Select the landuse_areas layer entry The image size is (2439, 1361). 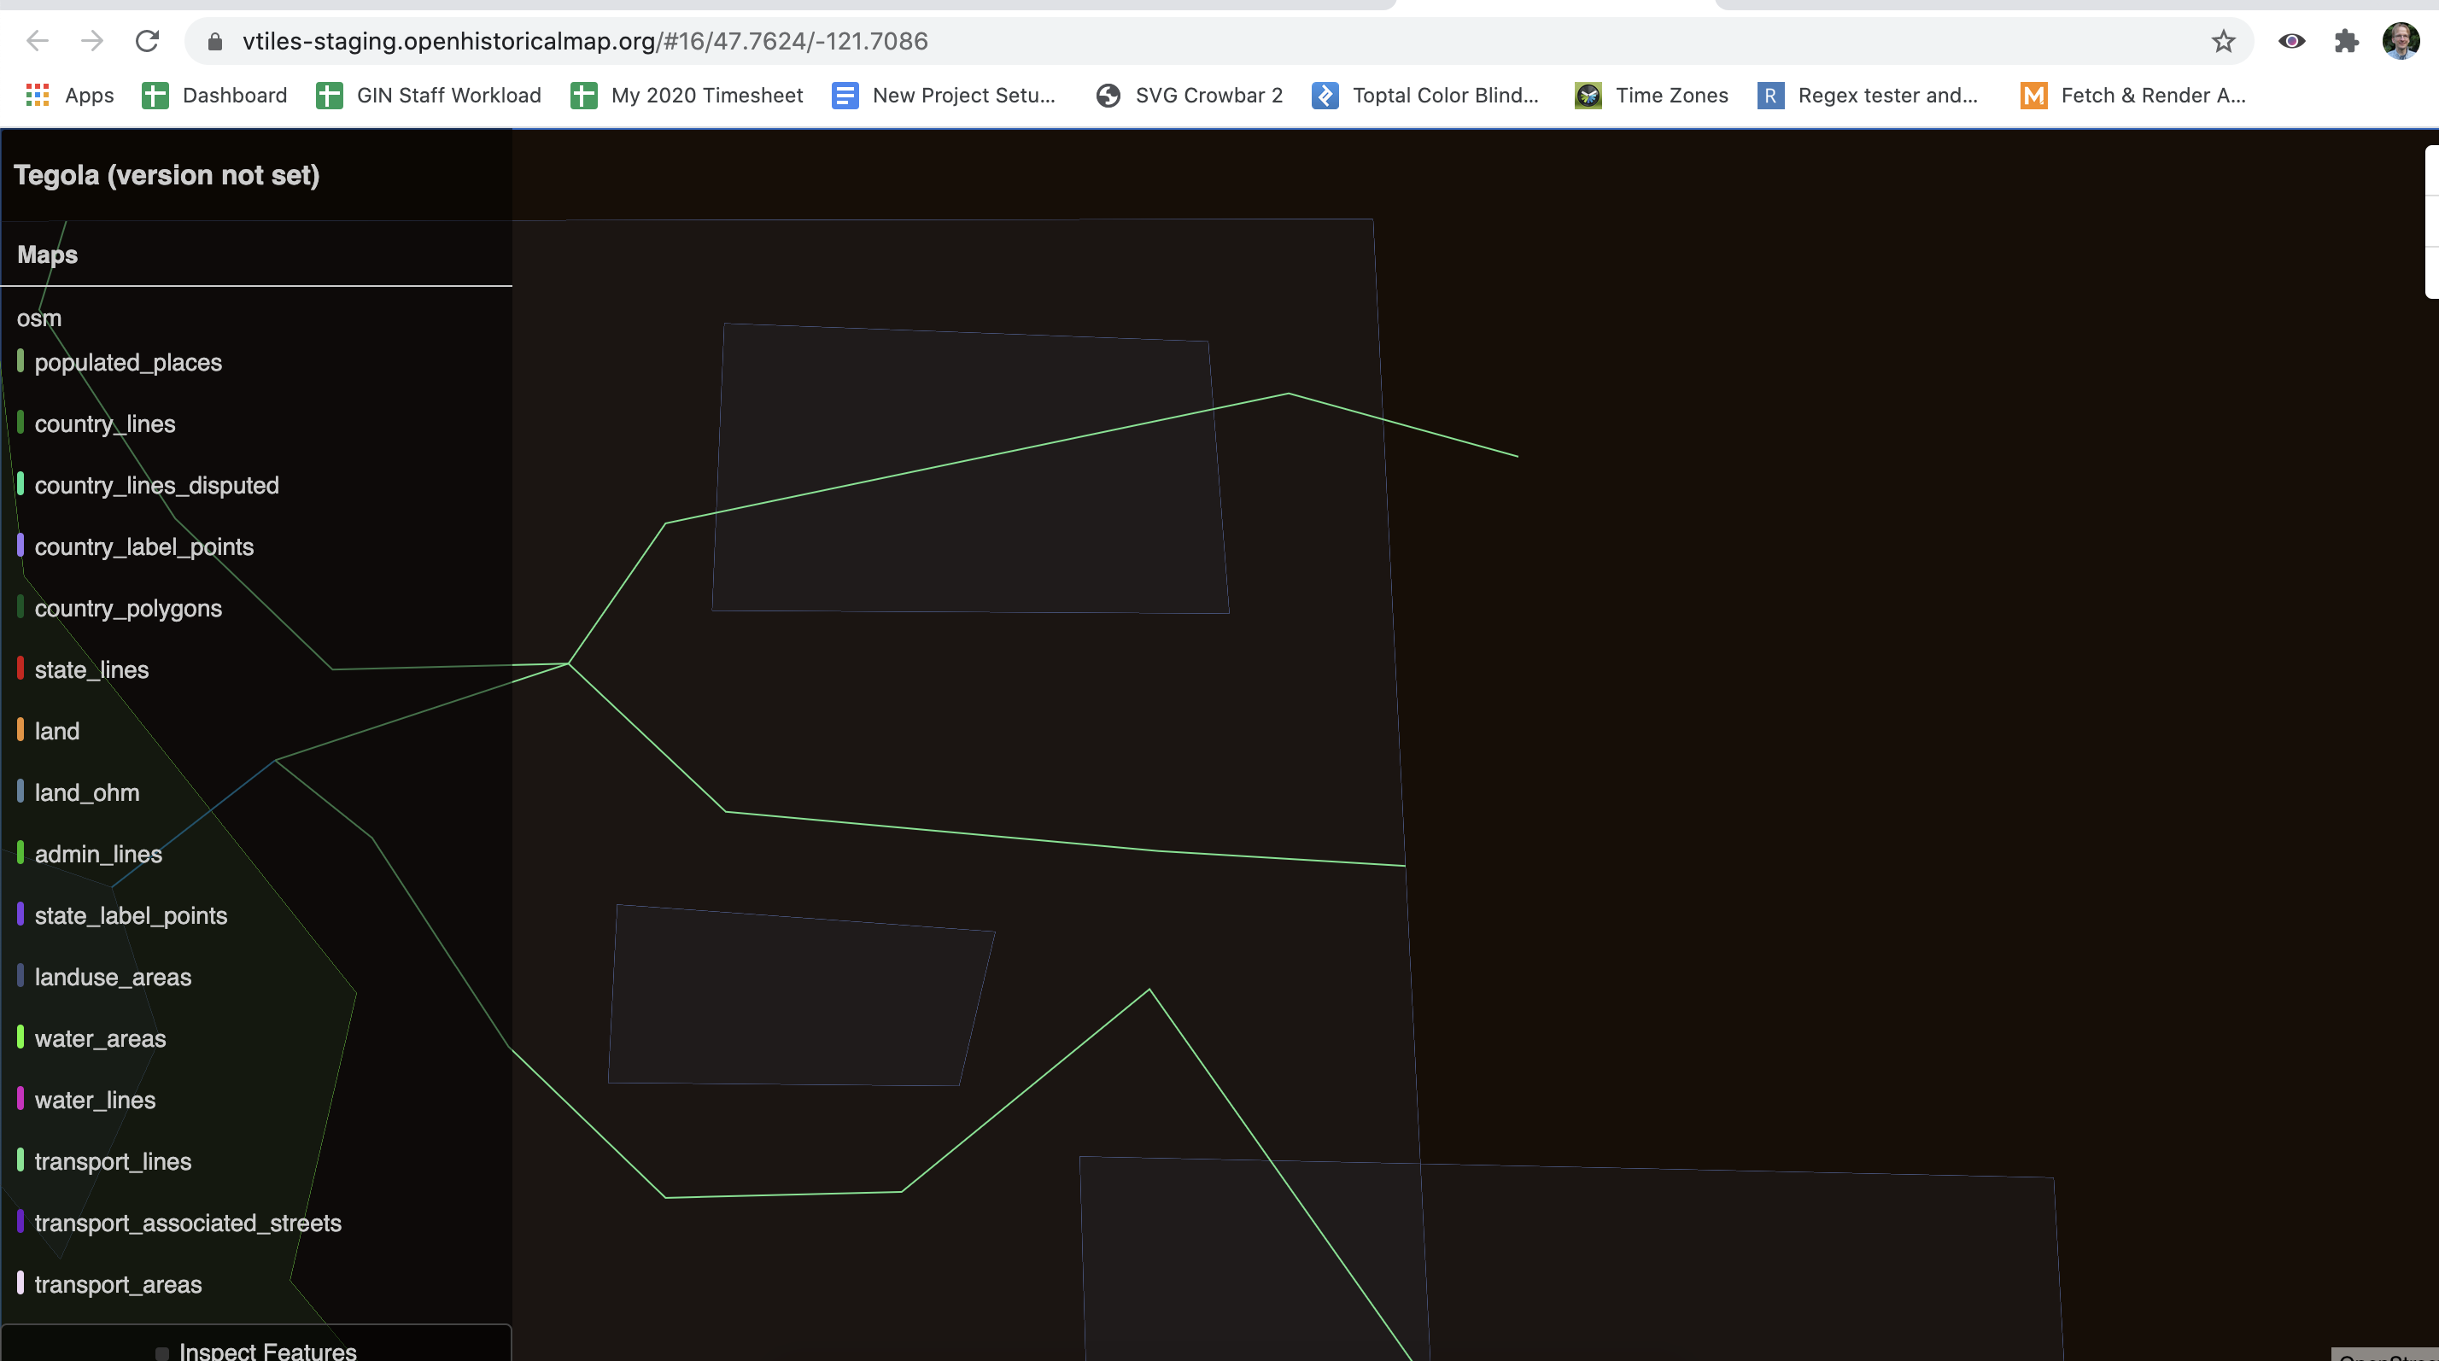(104, 978)
